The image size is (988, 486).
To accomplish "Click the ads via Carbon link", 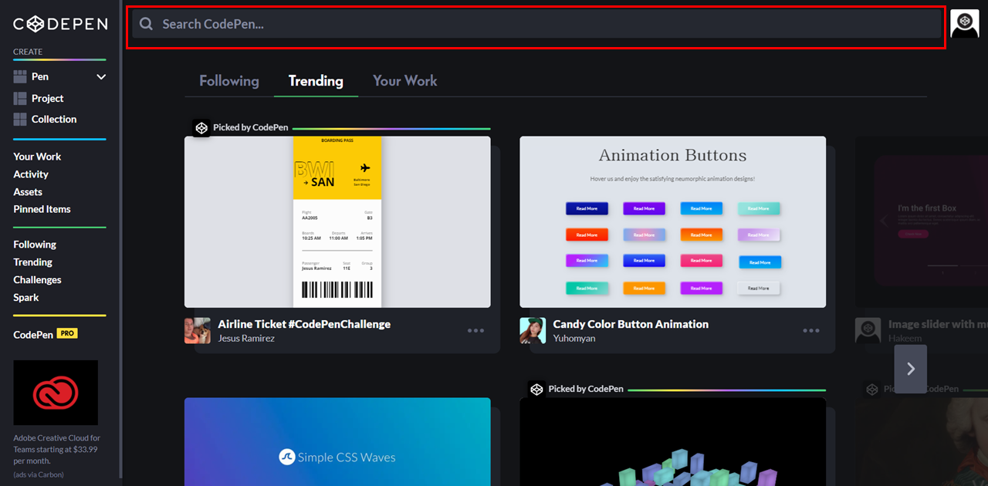I will point(39,474).
